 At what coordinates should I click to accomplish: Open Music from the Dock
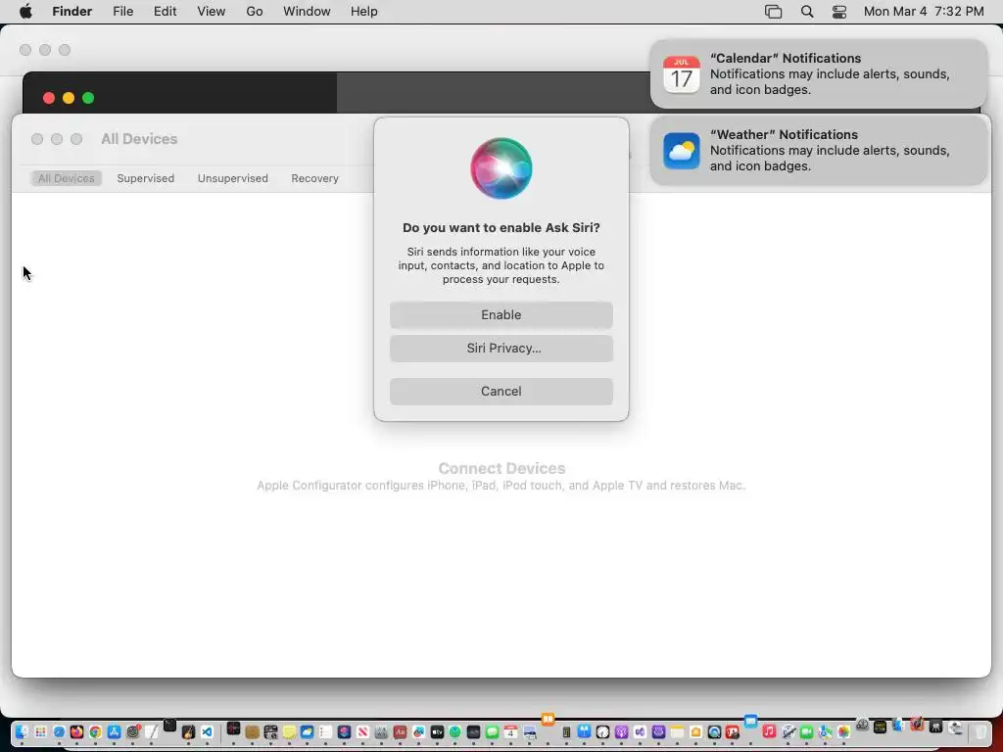[769, 731]
